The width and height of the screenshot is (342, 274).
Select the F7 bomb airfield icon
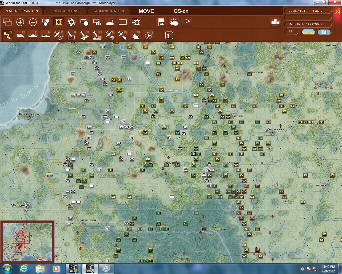pyautogui.click(x=84, y=35)
